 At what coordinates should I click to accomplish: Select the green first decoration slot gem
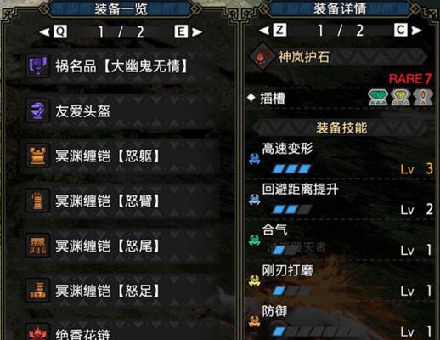pos(378,98)
